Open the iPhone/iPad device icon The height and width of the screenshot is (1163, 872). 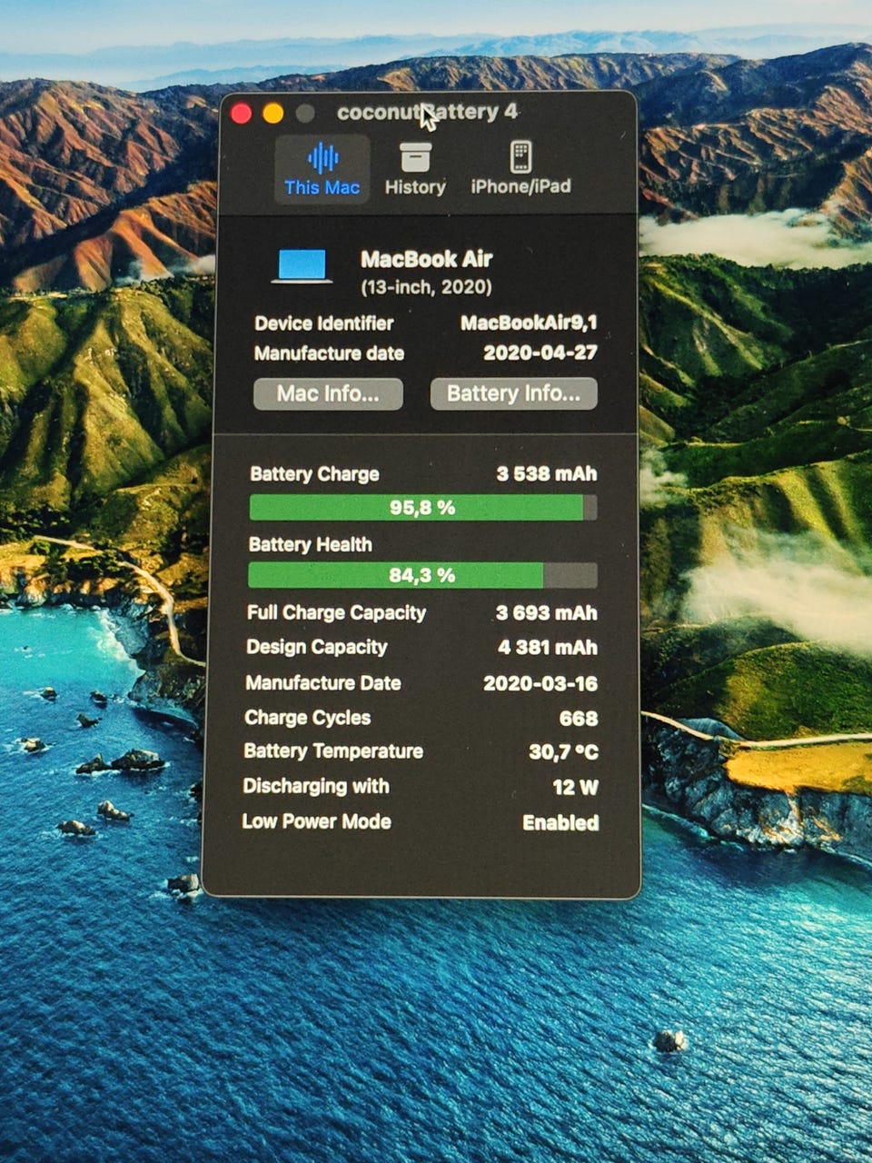pyautogui.click(x=520, y=156)
